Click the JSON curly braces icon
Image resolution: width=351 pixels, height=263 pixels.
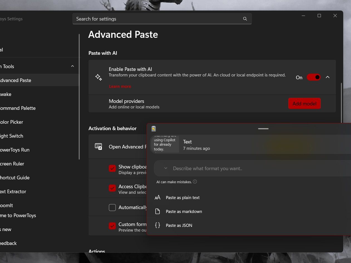pyautogui.click(x=158, y=225)
